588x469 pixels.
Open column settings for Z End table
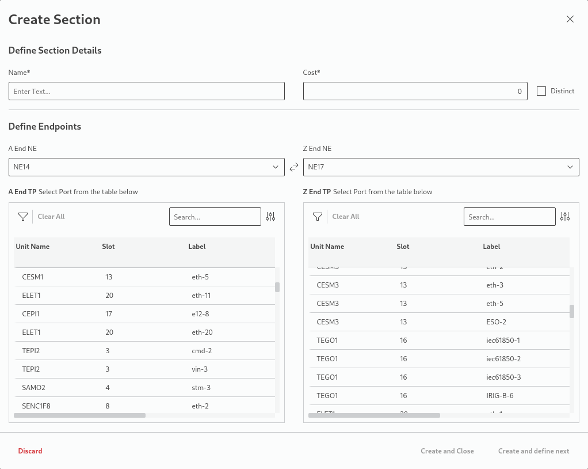[x=565, y=217]
